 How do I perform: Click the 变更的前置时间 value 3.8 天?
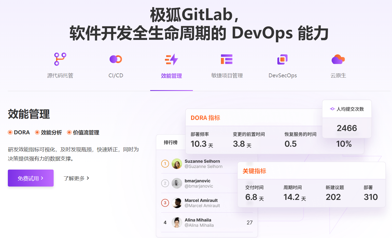[x=242, y=144]
